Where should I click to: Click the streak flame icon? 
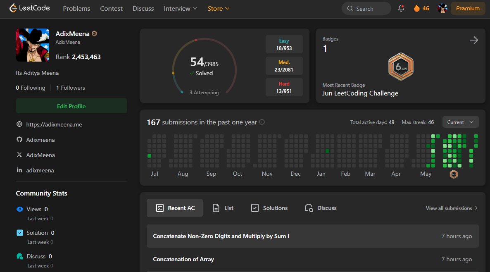416,8
